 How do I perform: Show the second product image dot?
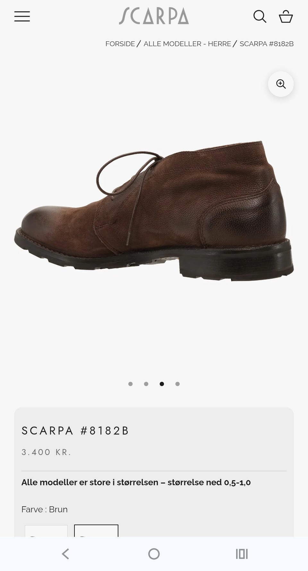coord(146,384)
